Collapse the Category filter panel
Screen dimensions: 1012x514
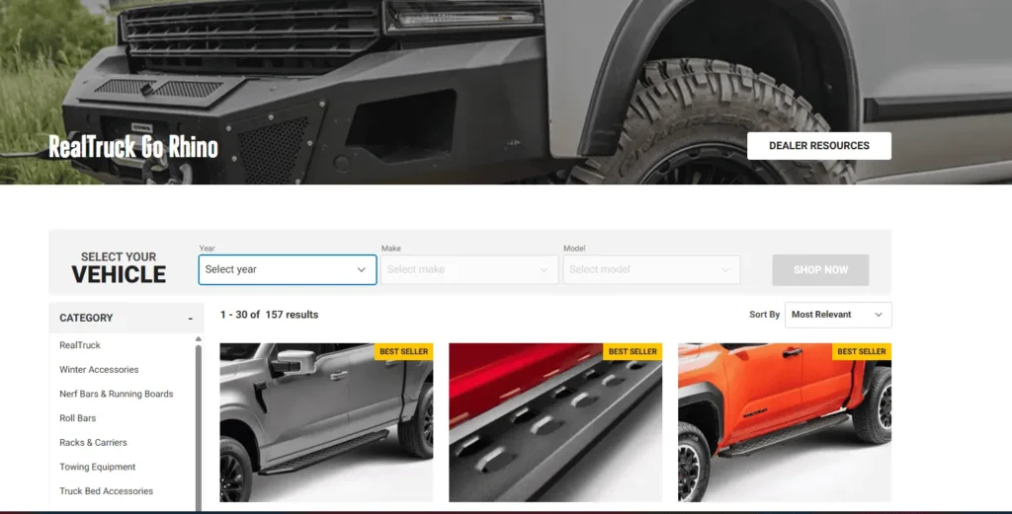tap(191, 319)
